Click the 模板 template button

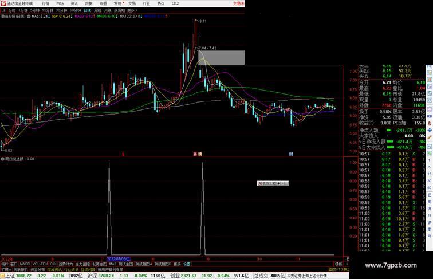[338, 264]
